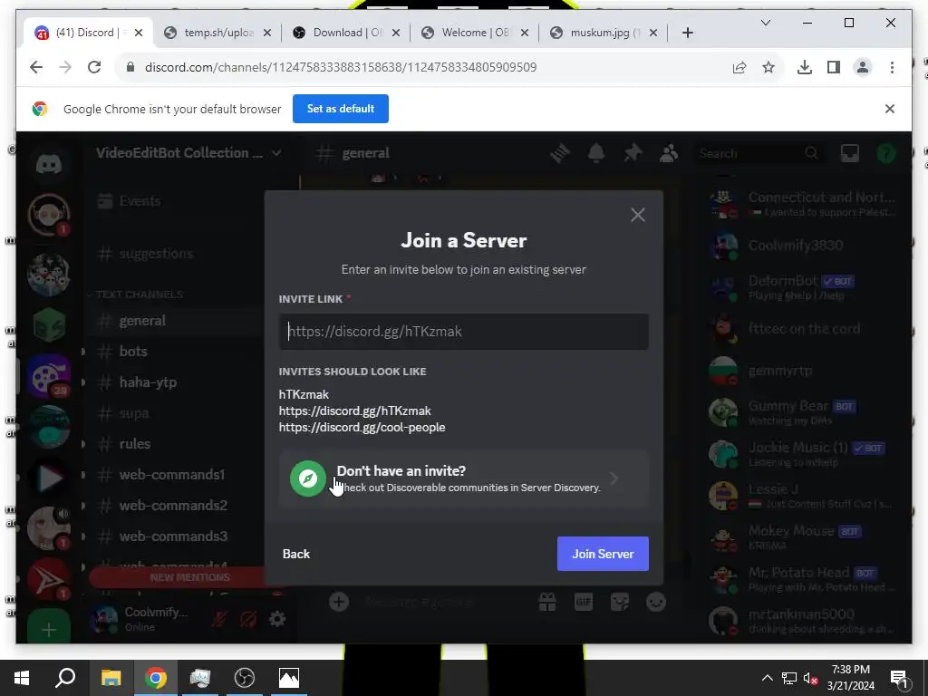Close the temp.sh tab
The width and height of the screenshot is (928, 696).
[267, 33]
